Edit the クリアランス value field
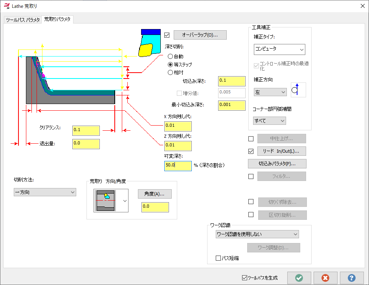The width and height of the screenshot is (369, 285). pos(86,130)
